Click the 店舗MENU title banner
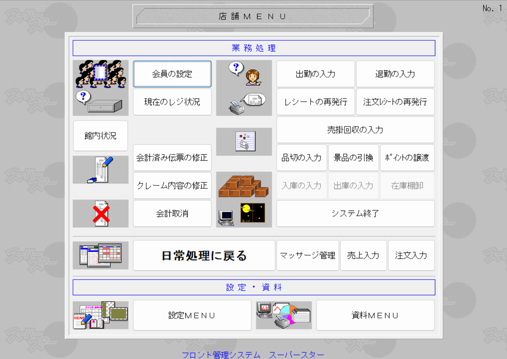The height and width of the screenshot is (359, 507). point(253,16)
